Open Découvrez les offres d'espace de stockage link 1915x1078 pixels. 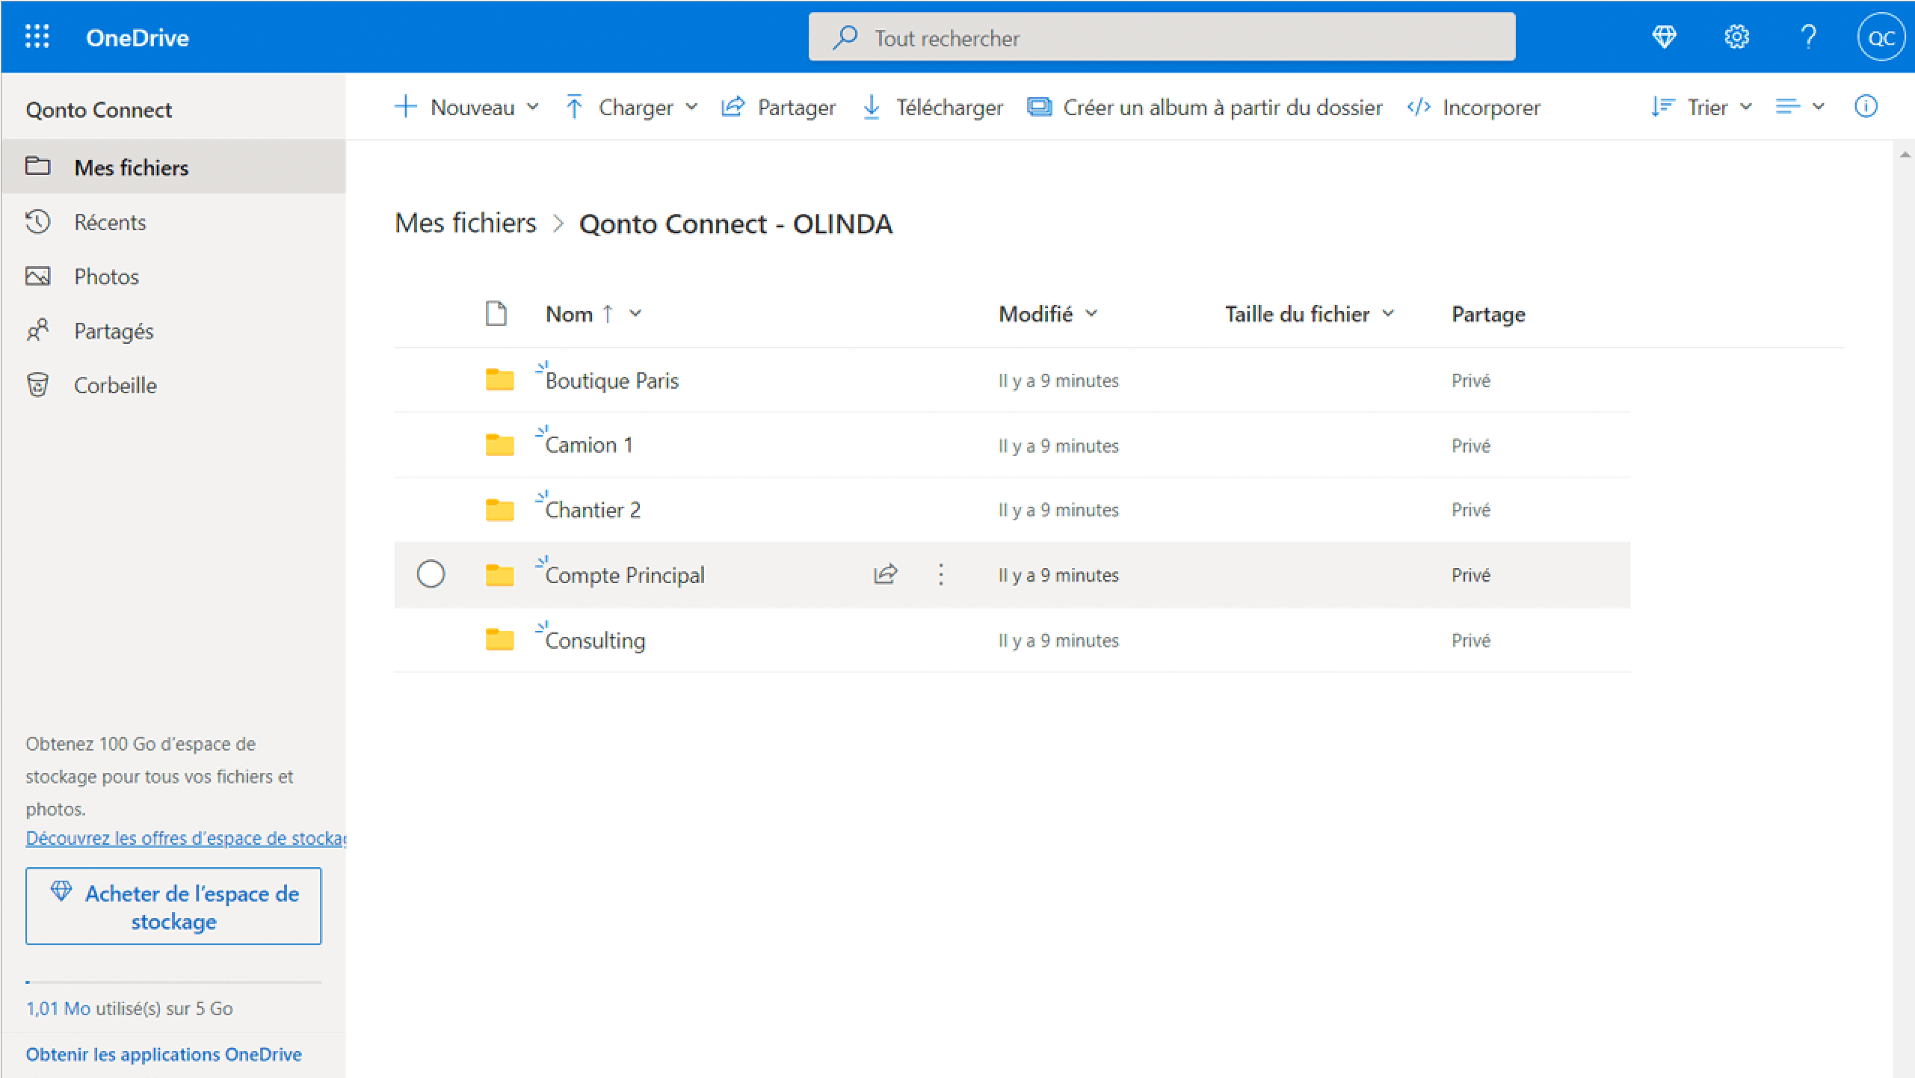[x=185, y=837]
